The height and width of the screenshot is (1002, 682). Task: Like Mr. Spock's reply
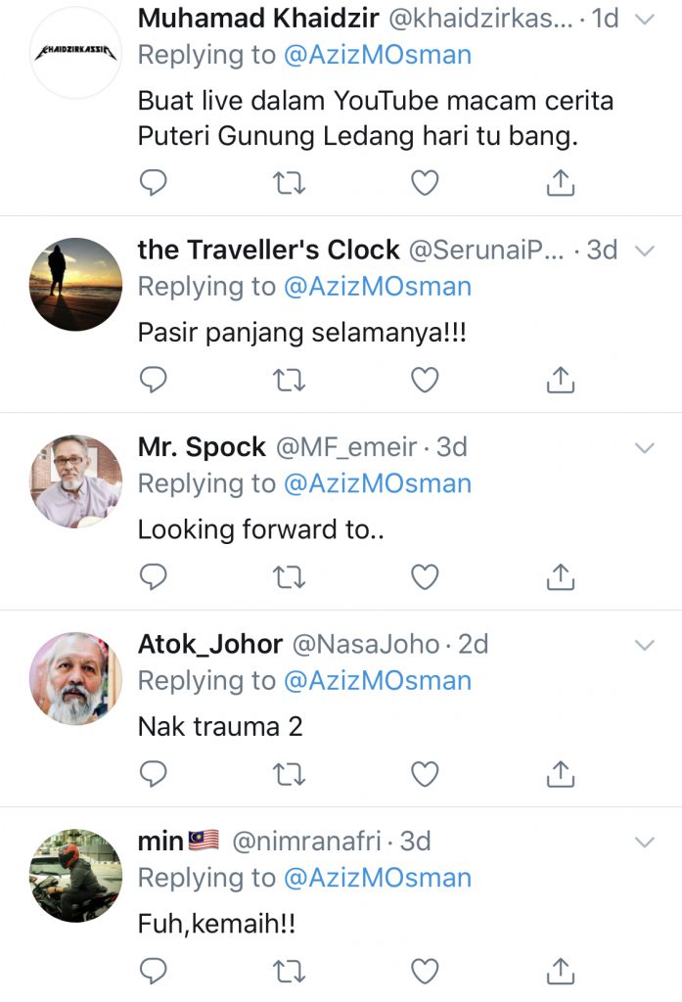[x=425, y=576]
